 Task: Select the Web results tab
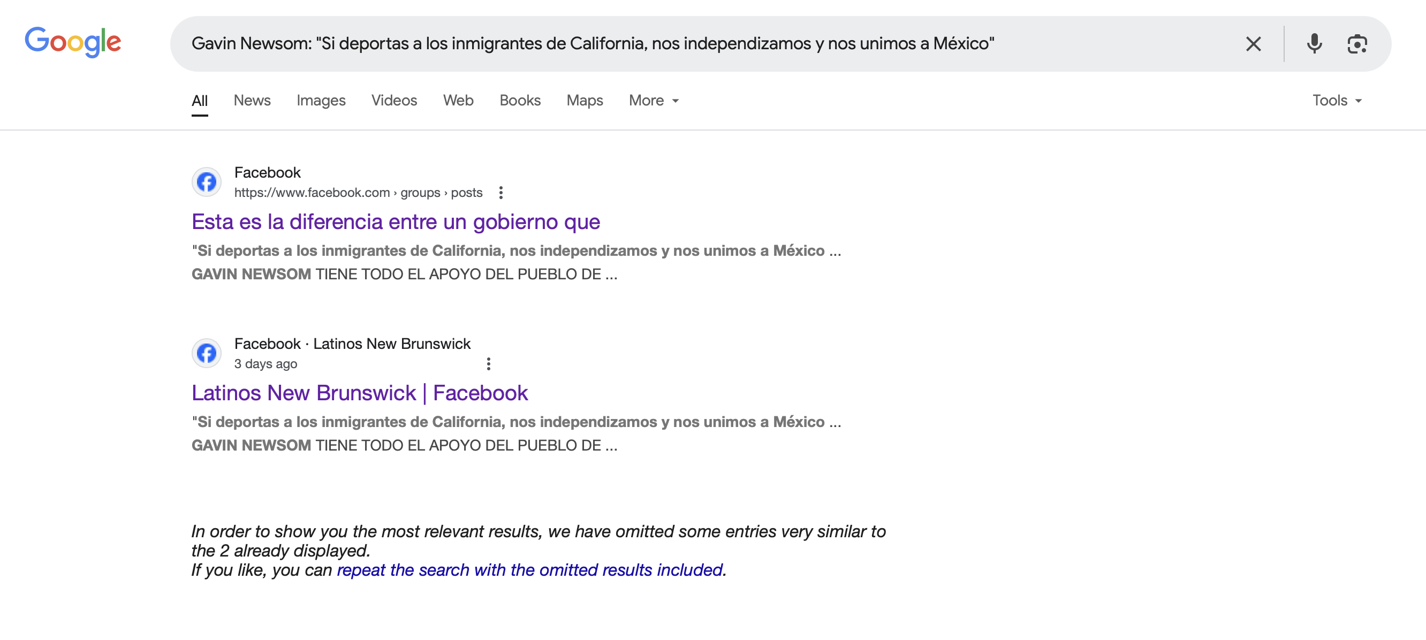tap(458, 101)
